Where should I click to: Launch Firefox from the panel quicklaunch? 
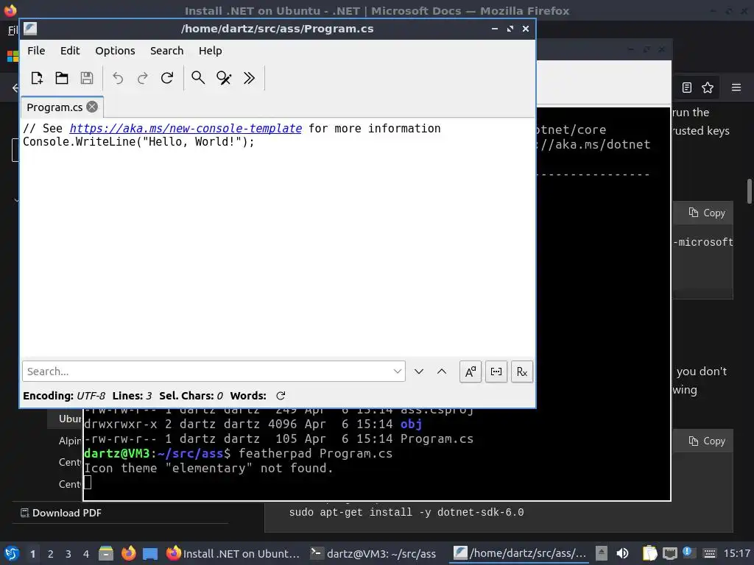[x=128, y=553]
